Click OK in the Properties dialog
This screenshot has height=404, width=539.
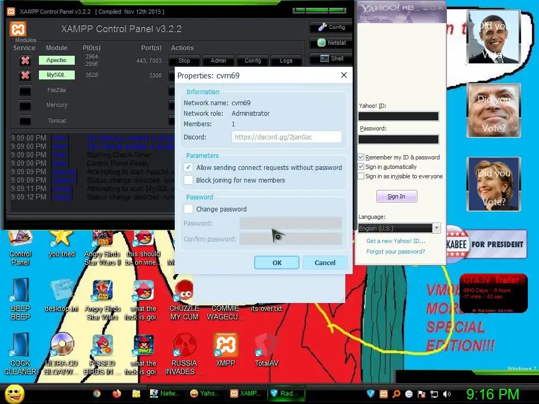pyautogui.click(x=277, y=263)
